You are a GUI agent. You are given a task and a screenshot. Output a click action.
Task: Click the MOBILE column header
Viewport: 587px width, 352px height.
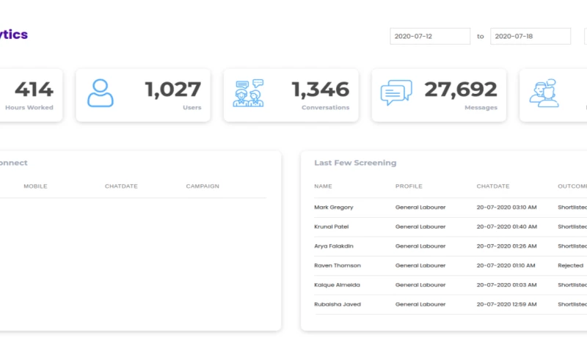[x=35, y=186]
